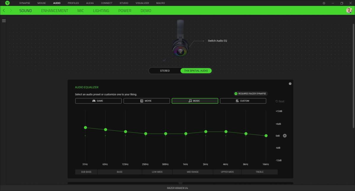Click the 16kHz slider handle

coord(266,136)
